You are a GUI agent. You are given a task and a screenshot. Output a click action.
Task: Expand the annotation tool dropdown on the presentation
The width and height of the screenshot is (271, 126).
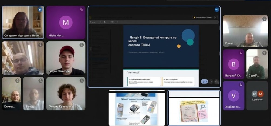click(206, 81)
